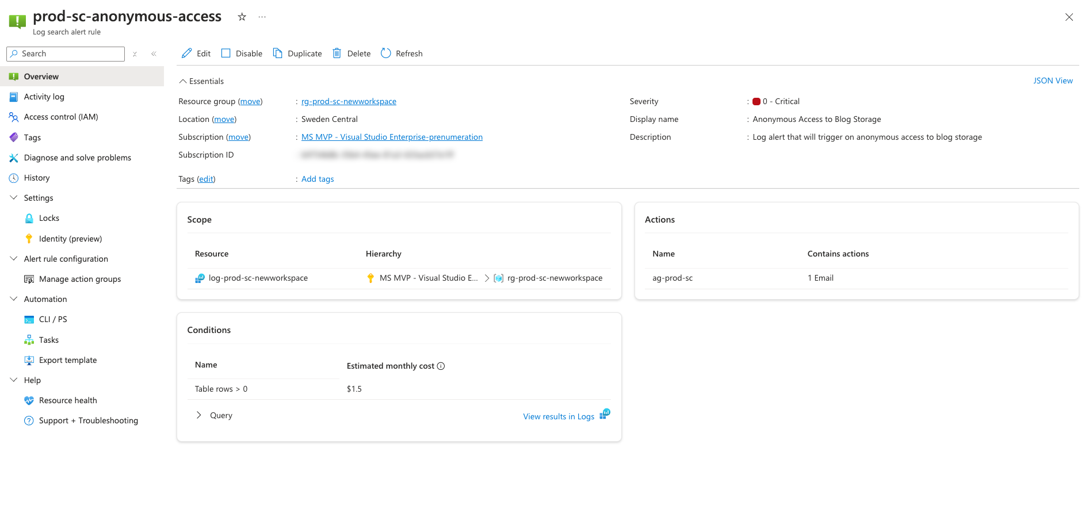The image size is (1085, 528).
Task: Click the Logs icon beside View results
Action: tap(605, 414)
